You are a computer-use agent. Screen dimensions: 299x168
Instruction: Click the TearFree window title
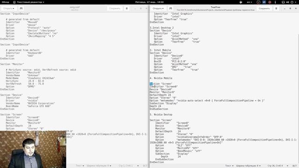[x=215, y=7]
